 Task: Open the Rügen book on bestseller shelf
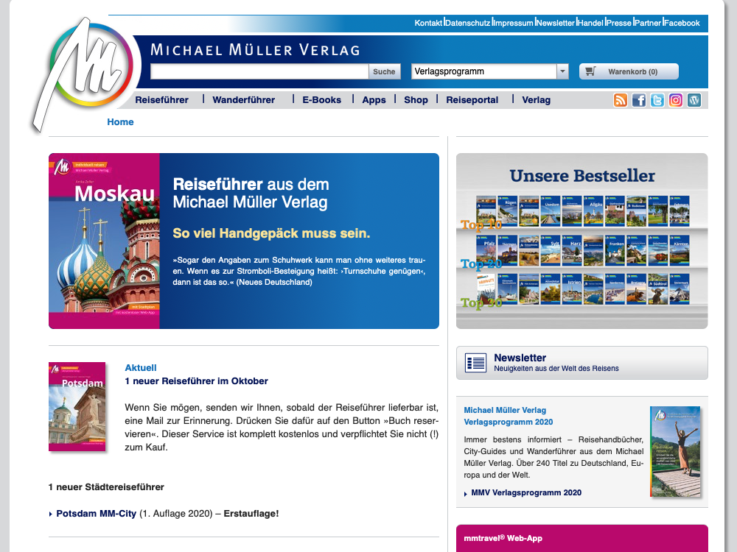[508, 211]
